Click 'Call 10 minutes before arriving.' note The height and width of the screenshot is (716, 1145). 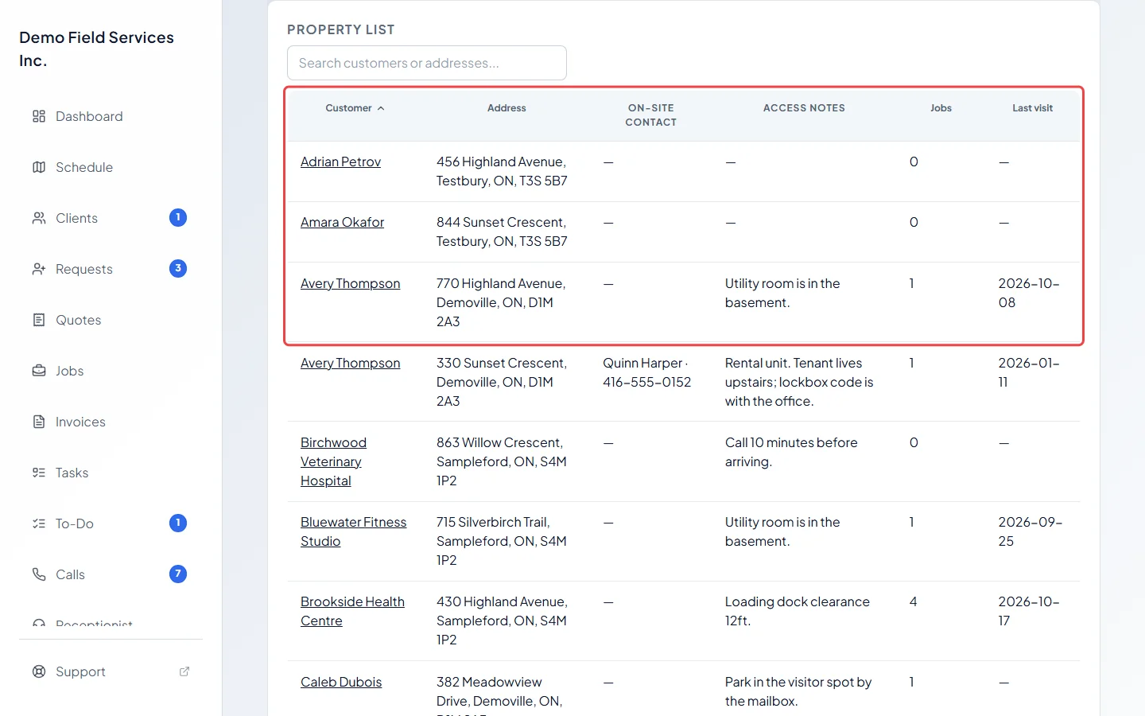(791, 452)
